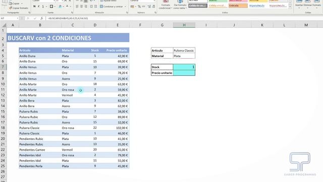Select the empty Precio unitario result cell
This screenshot has height=182, width=323.
click(x=184, y=73)
